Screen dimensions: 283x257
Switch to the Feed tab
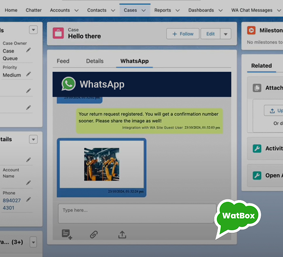[x=63, y=61]
